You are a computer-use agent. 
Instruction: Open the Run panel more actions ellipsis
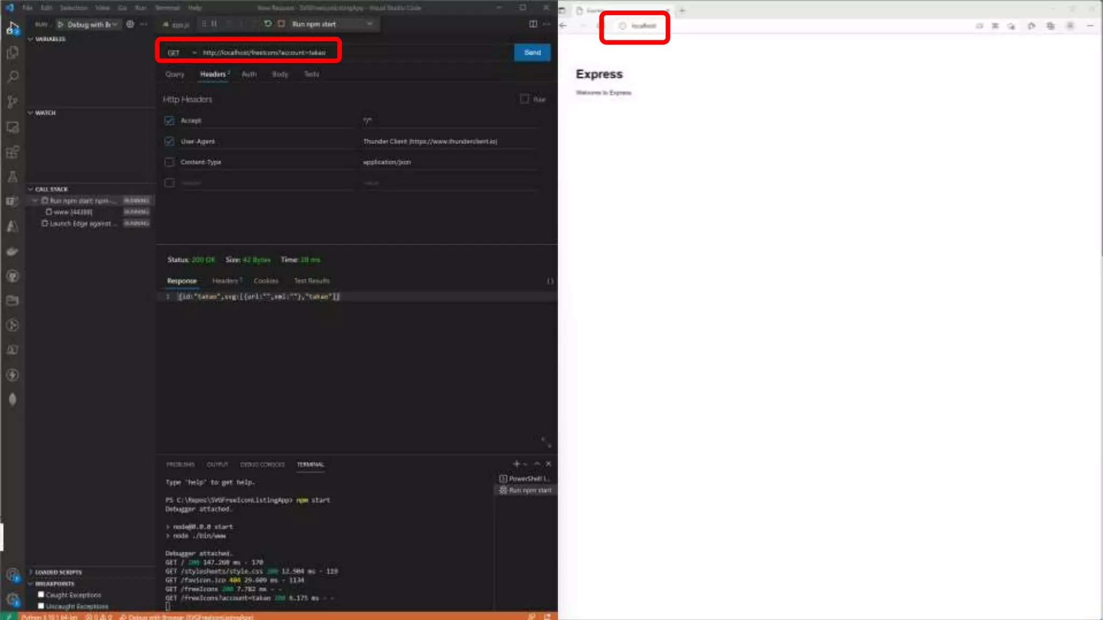point(143,24)
